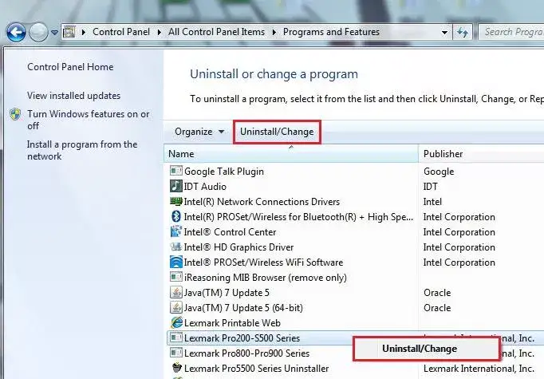Click the Control Panel icon in address bar
Image resolution: width=544 pixels, height=379 pixels.
pos(69,32)
